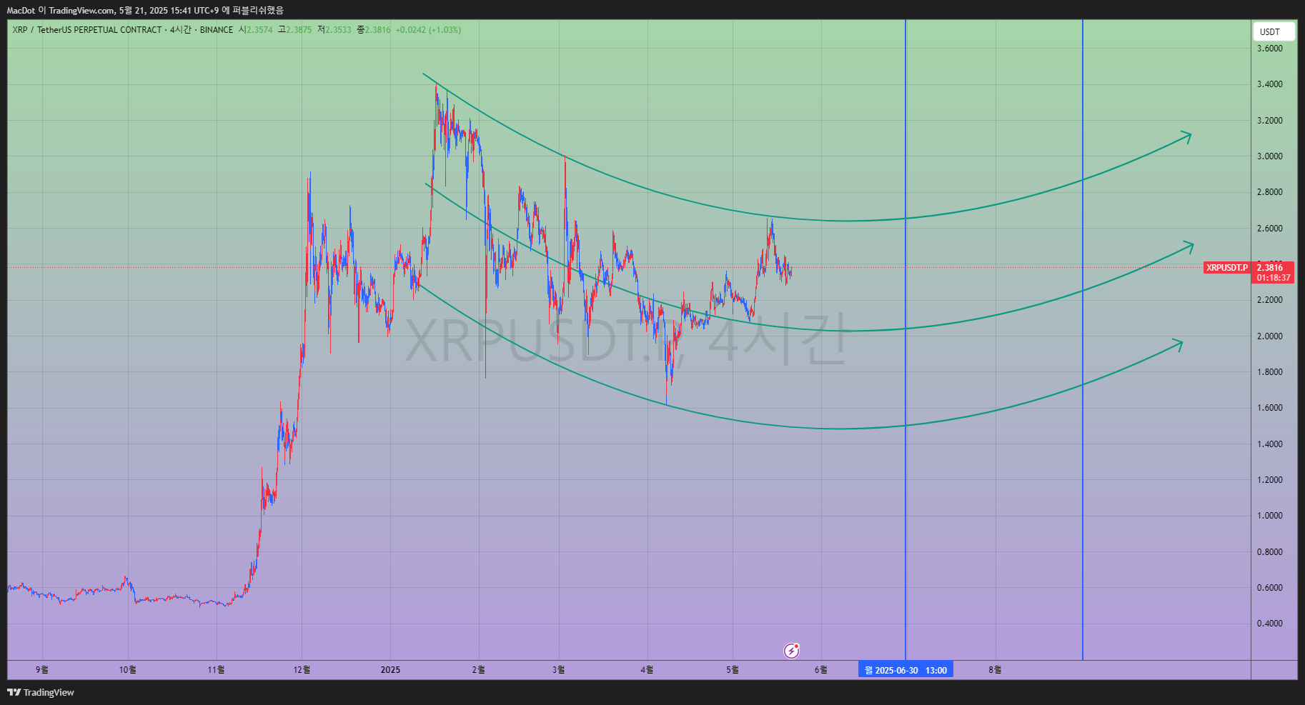
Task: Click the open value 2.3574
Action: click(259, 30)
